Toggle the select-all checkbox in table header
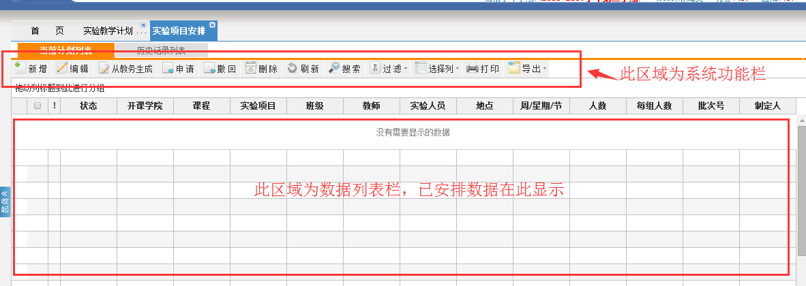Viewport: 806px width, 286px height. 38,106
